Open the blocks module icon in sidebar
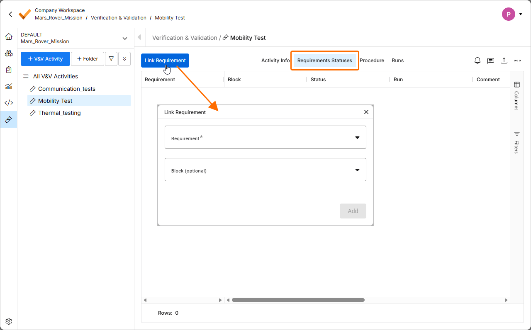The image size is (531, 330). coord(9,53)
